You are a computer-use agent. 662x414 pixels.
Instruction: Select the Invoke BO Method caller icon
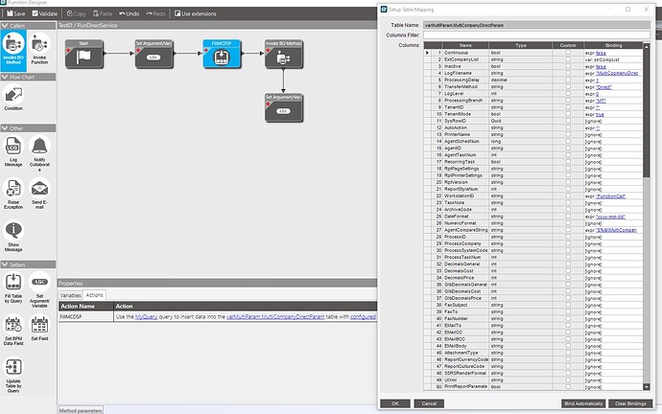pyautogui.click(x=13, y=49)
